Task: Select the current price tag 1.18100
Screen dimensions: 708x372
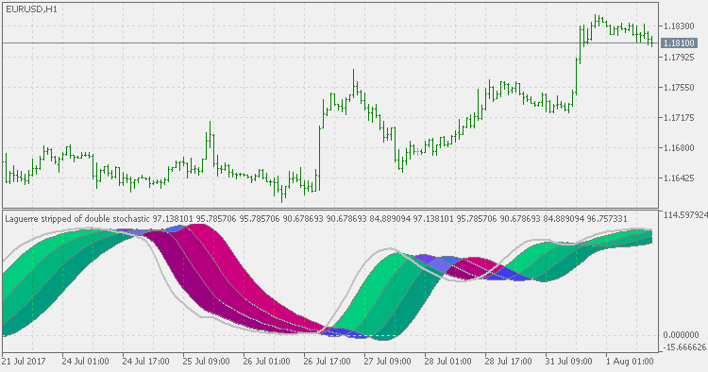Action: coord(679,43)
